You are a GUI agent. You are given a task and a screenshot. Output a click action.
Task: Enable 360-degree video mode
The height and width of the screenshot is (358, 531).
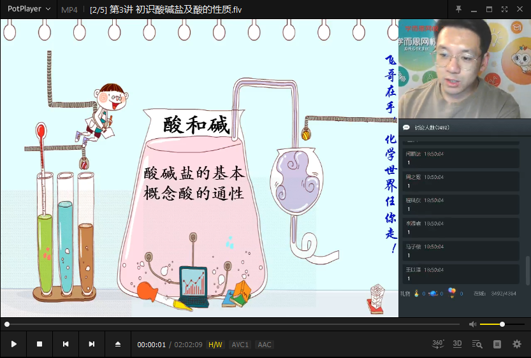(x=438, y=344)
